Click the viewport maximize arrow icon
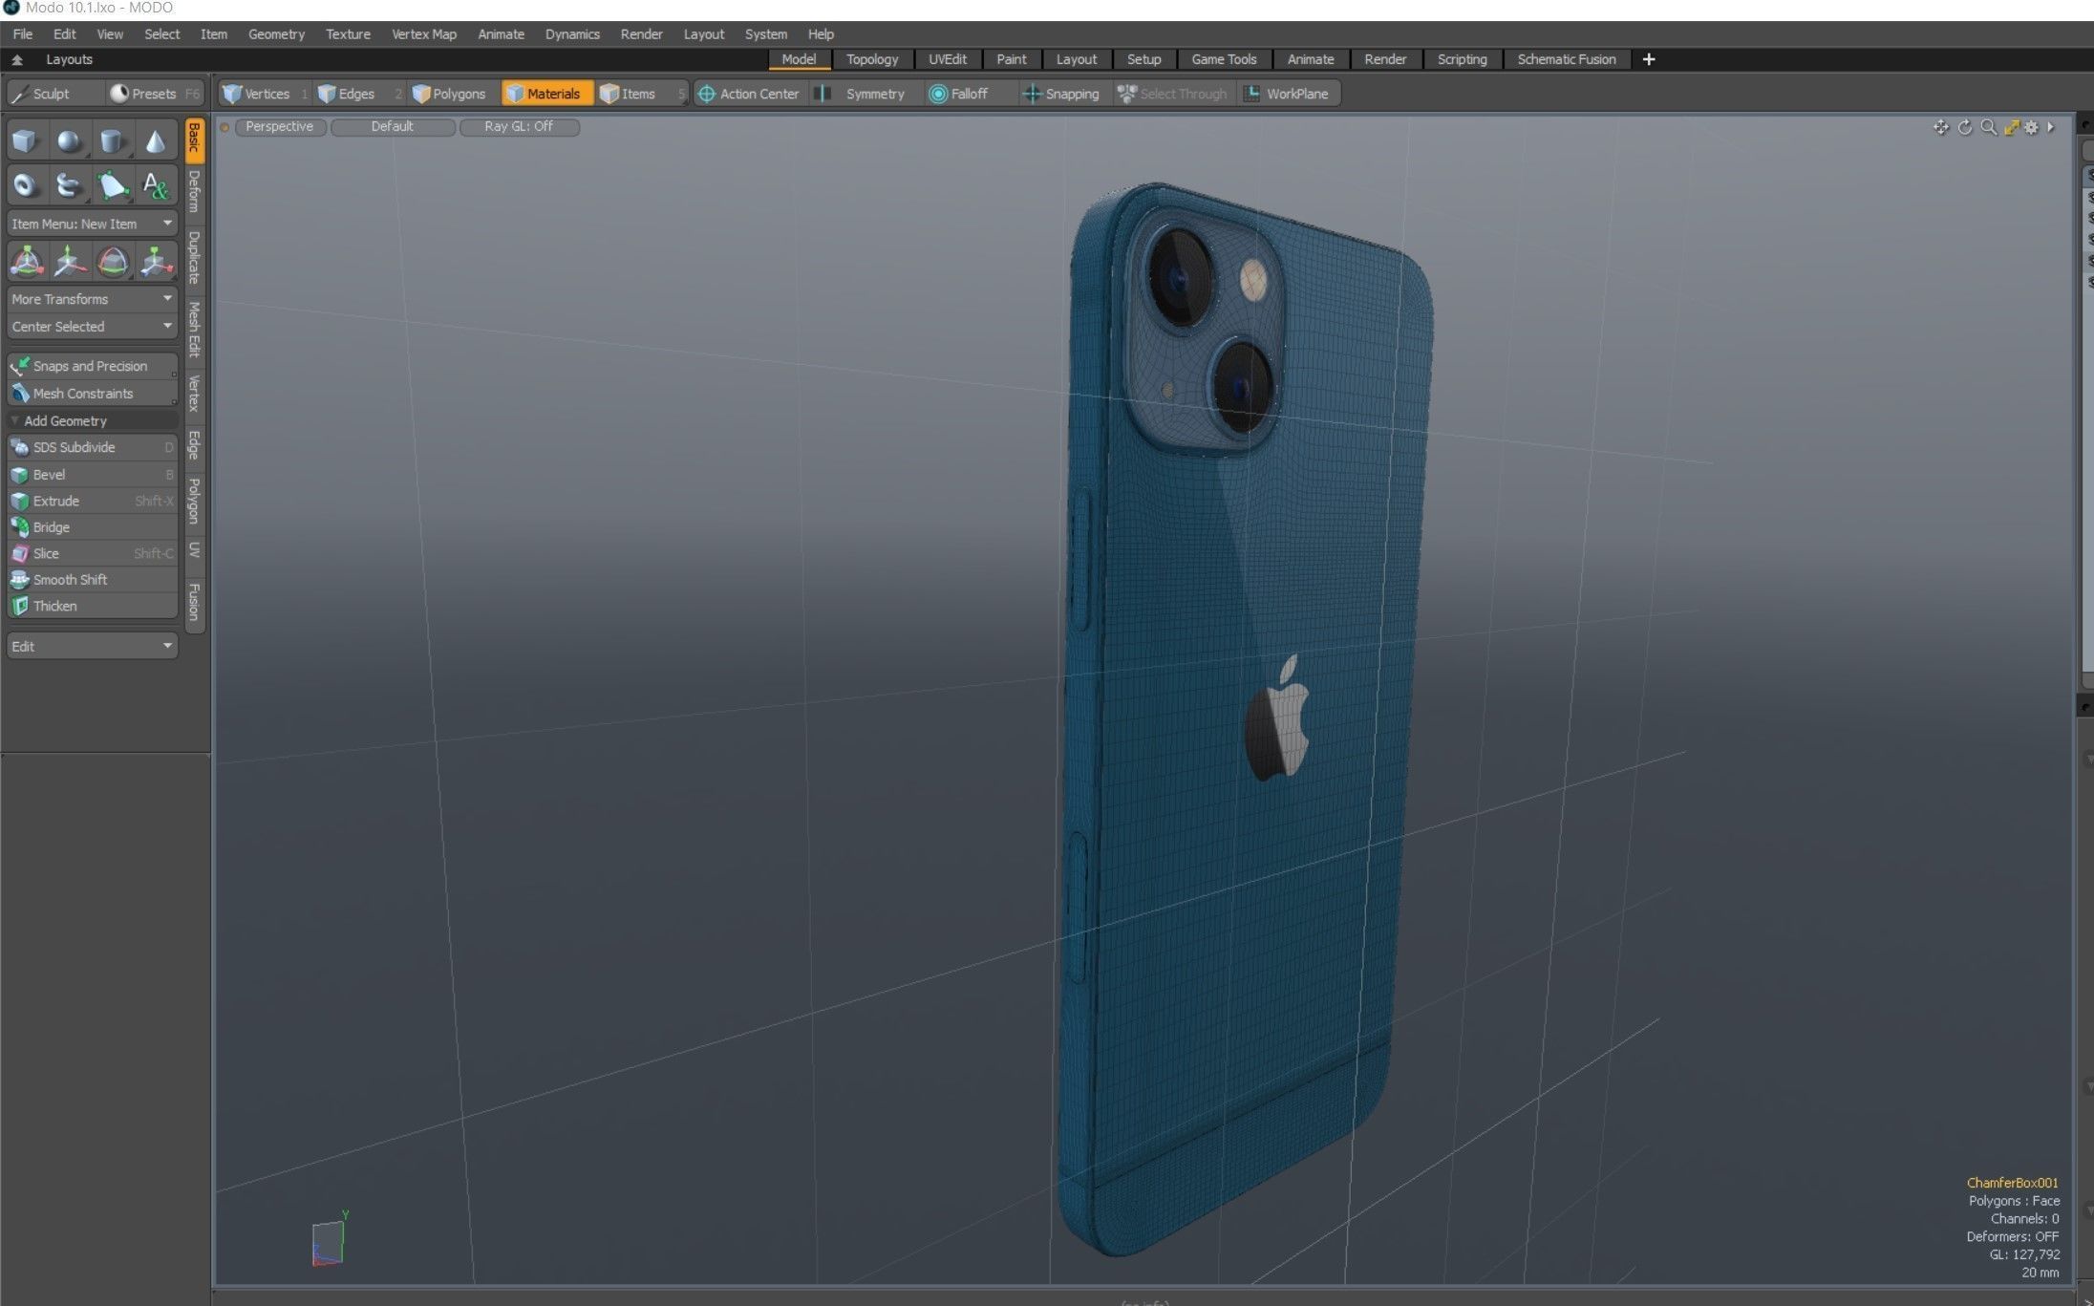The height and width of the screenshot is (1306, 2094). [x=2011, y=127]
